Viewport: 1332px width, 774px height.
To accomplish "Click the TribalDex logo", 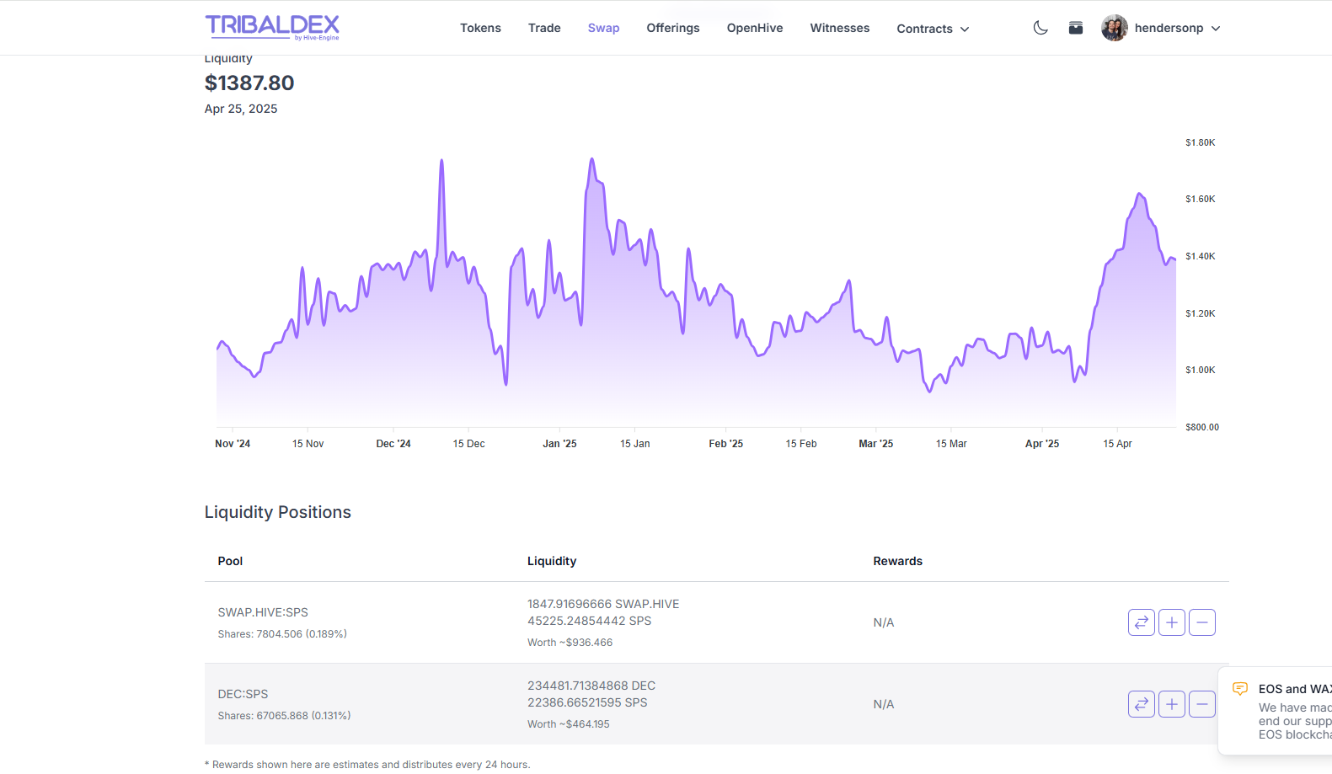I will tap(272, 27).
